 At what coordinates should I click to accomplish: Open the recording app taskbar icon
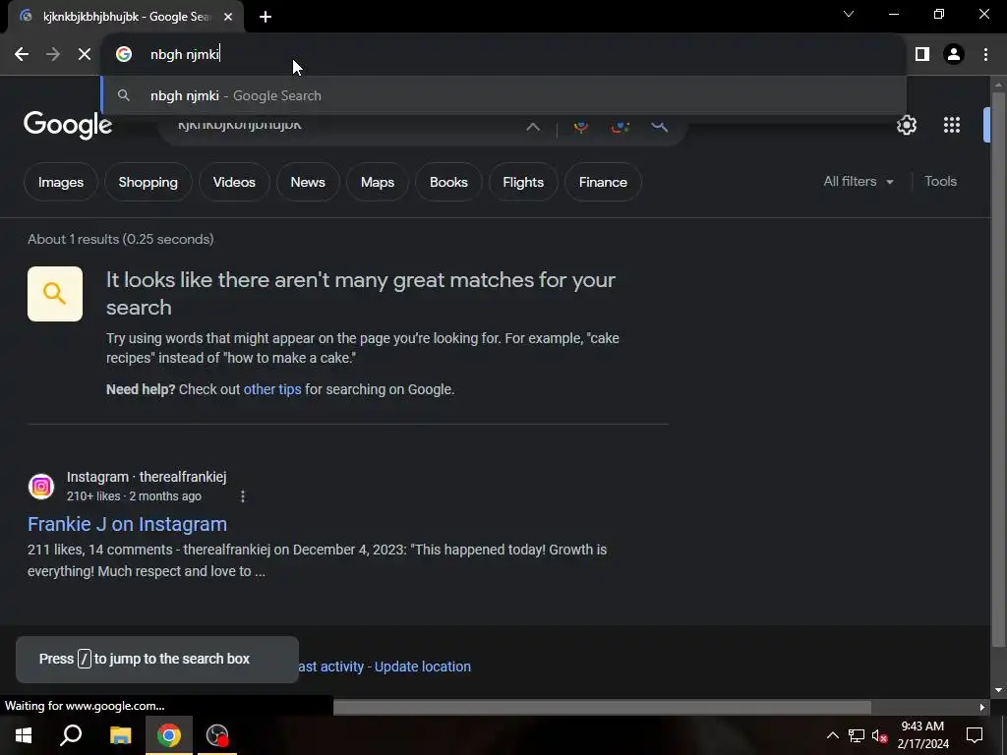(x=217, y=735)
